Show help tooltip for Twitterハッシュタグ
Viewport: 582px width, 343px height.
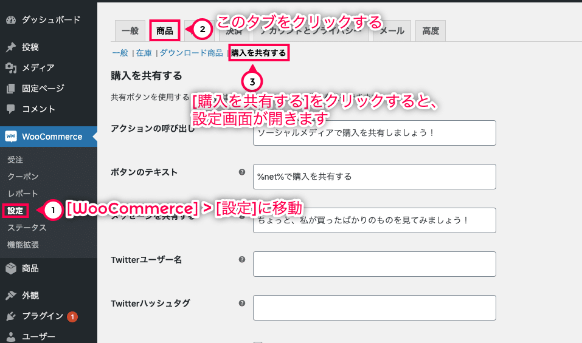pyautogui.click(x=242, y=303)
